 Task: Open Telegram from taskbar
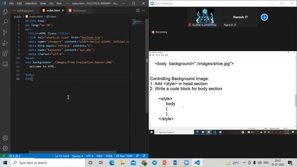coord(155,163)
